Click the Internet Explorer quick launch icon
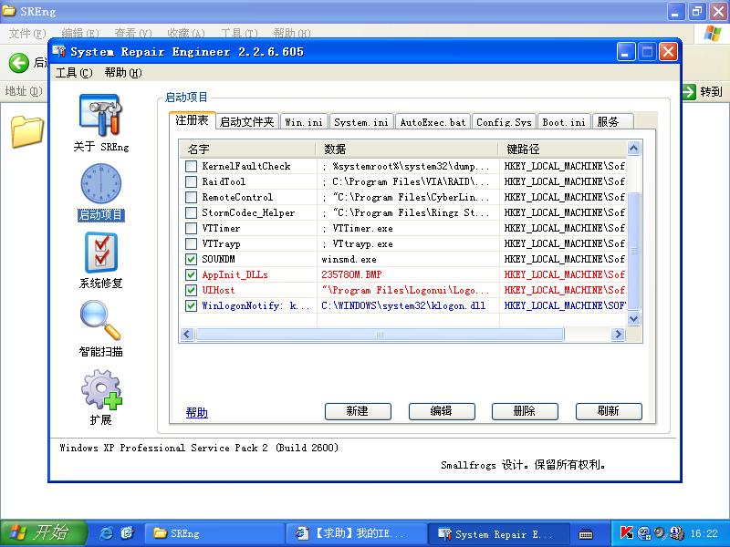 (107, 532)
